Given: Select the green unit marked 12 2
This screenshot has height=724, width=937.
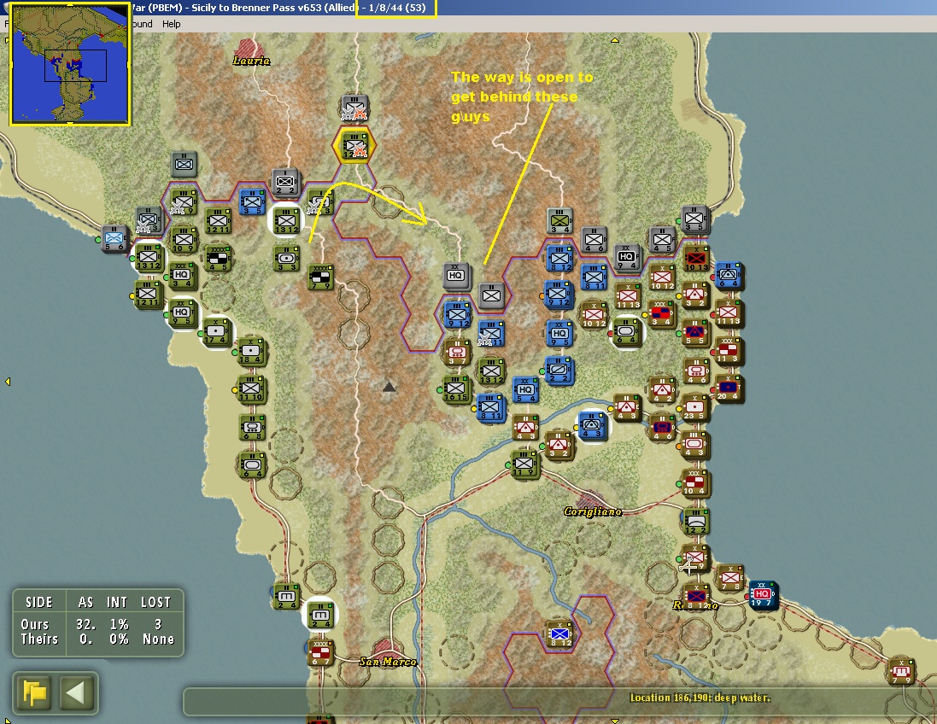Looking at the screenshot, I should click(695, 522).
